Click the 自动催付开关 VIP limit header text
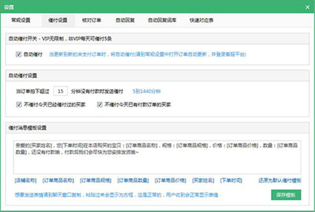 tap(60, 39)
